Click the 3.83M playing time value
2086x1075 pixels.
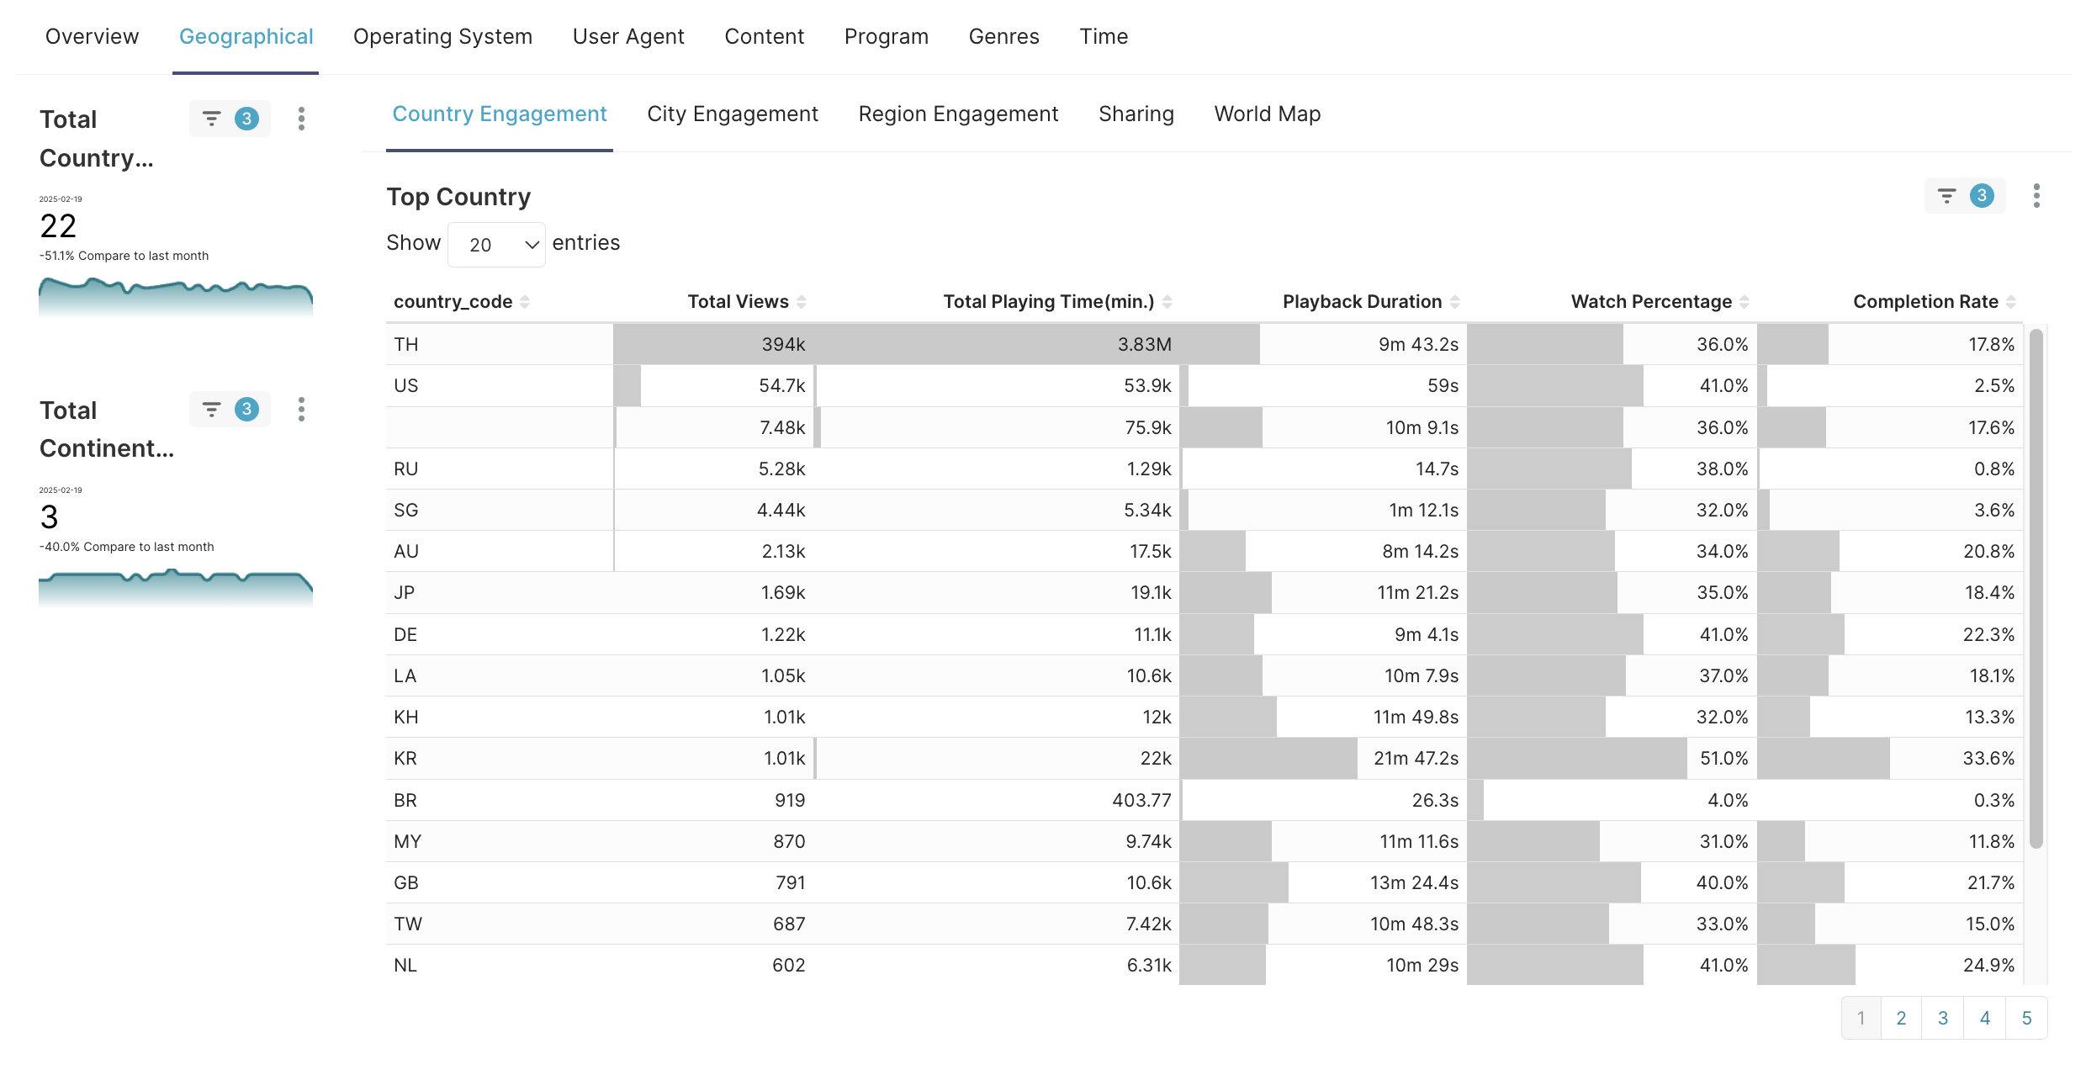[x=1144, y=344]
